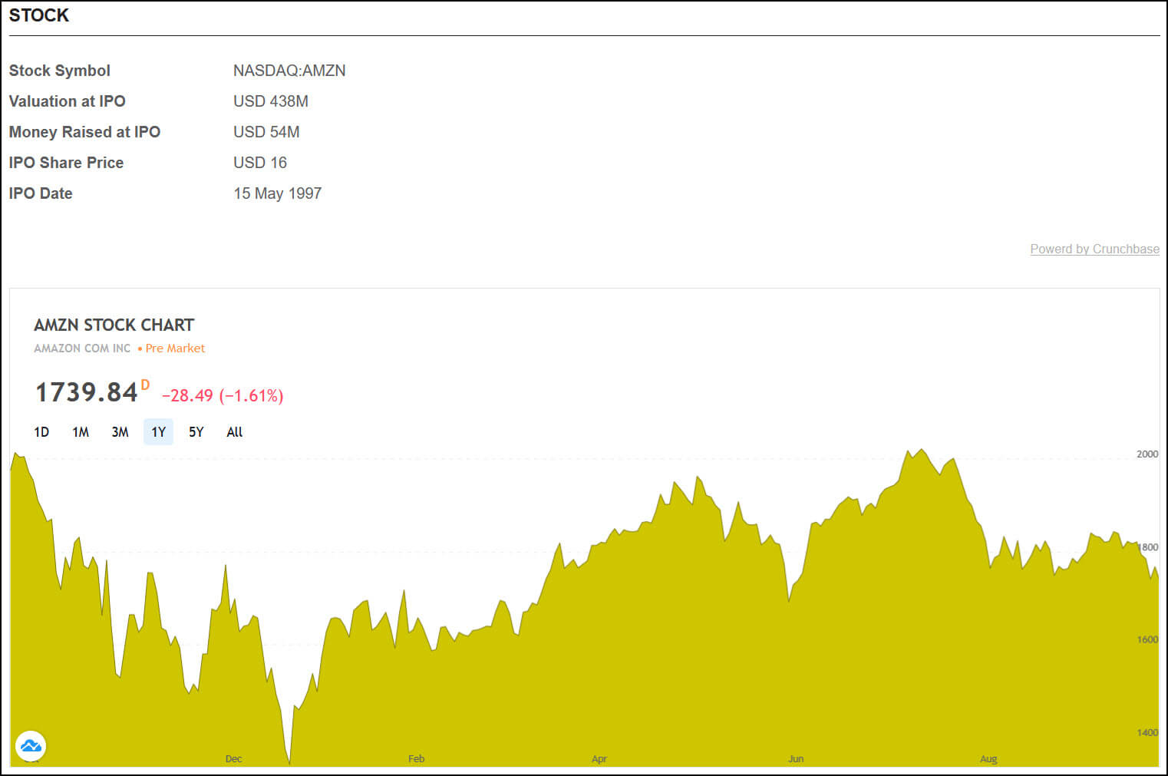Click the Jun label on time axis
1168x776 pixels.
(x=796, y=758)
